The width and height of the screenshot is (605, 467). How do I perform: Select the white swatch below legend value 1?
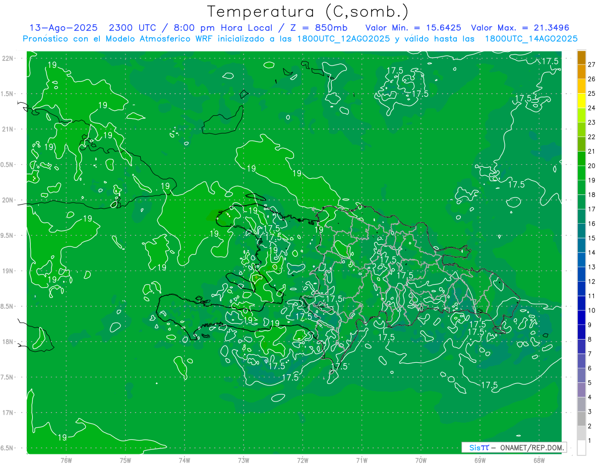click(x=581, y=448)
